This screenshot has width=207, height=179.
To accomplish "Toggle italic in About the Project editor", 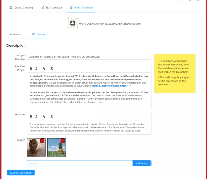I will pyautogui.click(x=36, y=68).
